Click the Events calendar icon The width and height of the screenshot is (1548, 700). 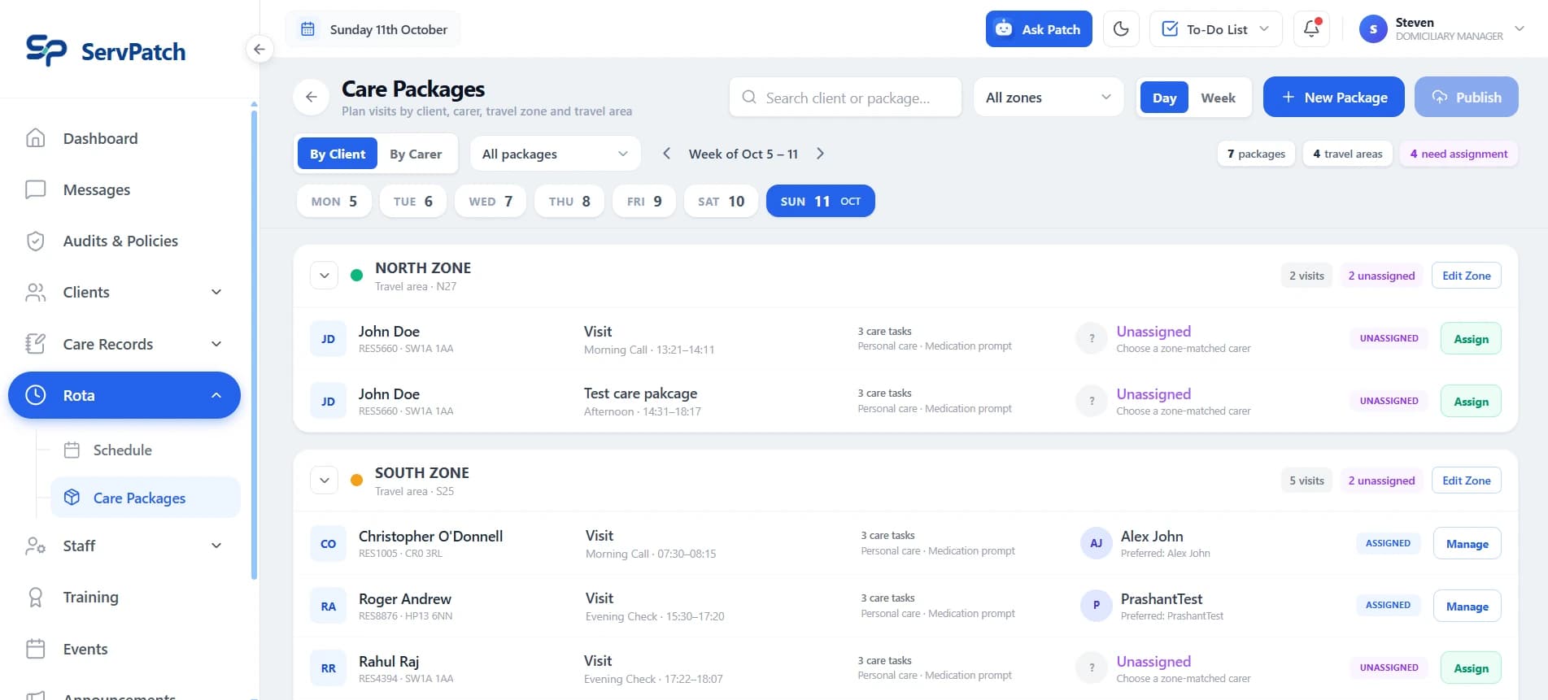click(x=36, y=649)
